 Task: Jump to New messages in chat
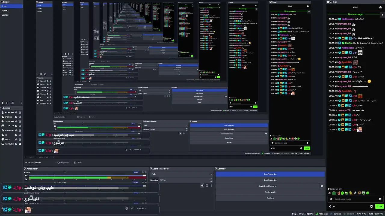tap(356, 14)
